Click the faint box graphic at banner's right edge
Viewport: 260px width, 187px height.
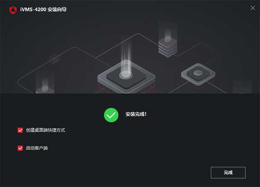click(242, 86)
